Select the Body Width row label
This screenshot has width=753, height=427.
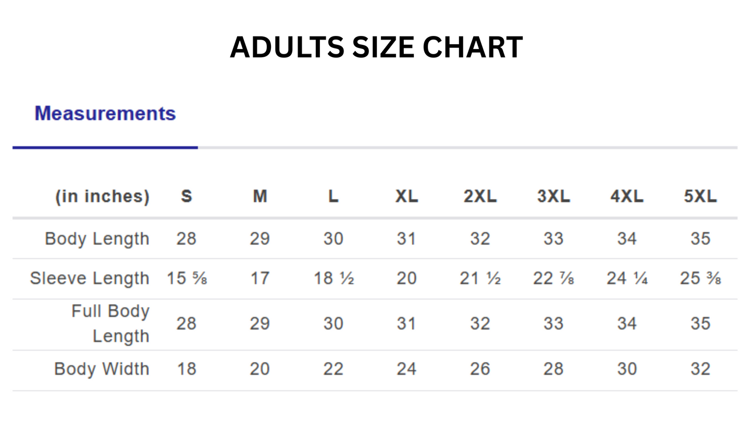[x=102, y=369]
